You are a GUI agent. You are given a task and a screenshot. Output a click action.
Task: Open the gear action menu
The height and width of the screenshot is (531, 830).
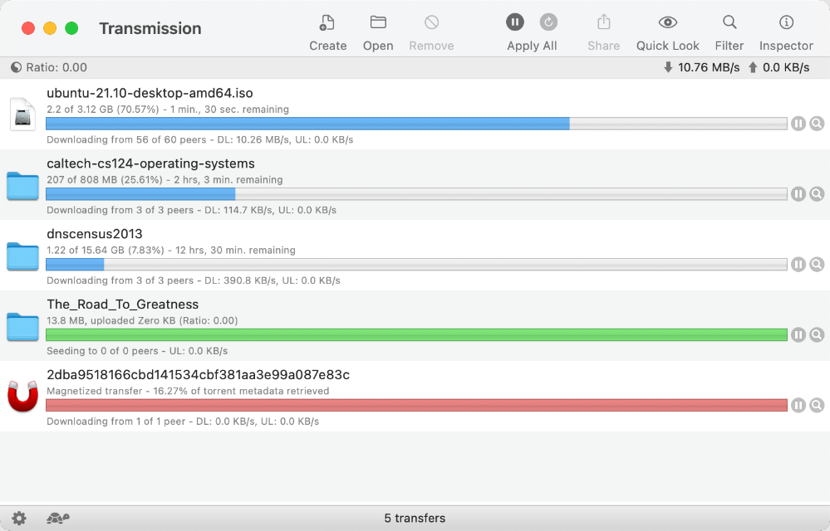19,518
